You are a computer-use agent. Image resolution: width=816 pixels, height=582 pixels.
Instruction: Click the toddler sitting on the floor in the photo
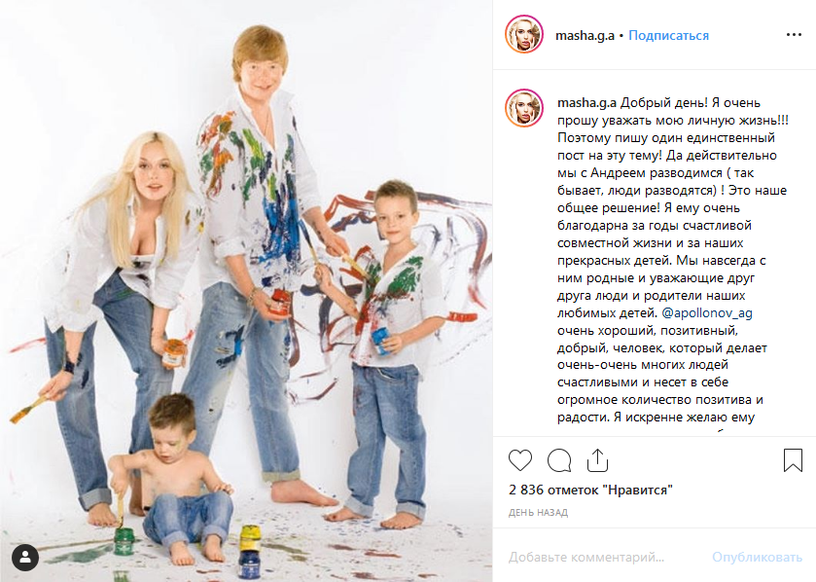click(x=172, y=479)
